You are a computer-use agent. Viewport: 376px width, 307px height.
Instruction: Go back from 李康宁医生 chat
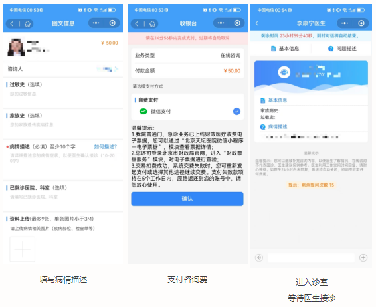[257, 23]
